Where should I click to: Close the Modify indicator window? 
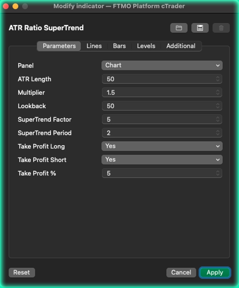[x=6, y=6]
